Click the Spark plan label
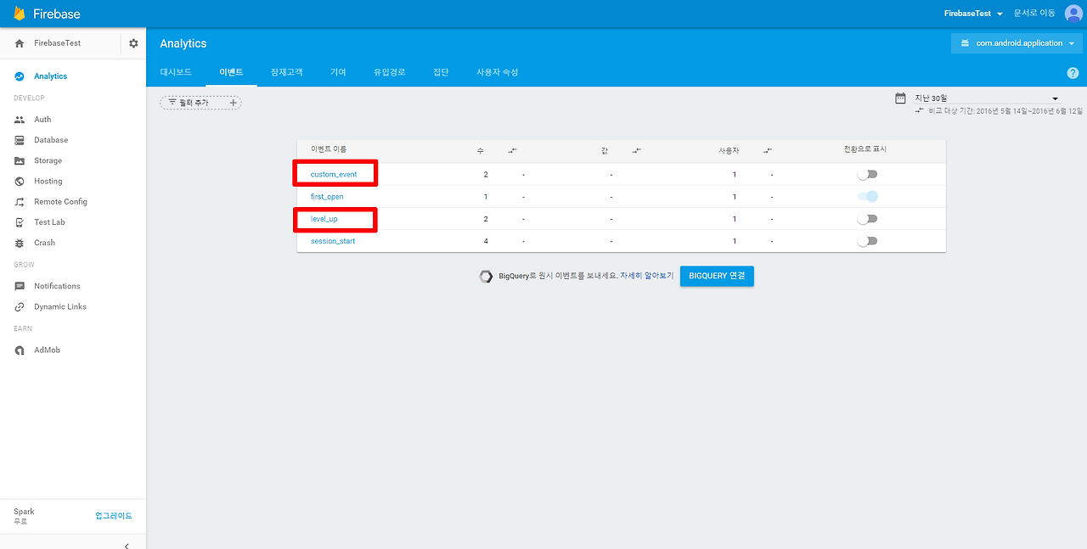 [x=24, y=512]
